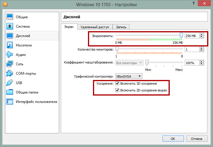Switch to the Запись tab
Image resolution: width=213 pixels, height=147 pixels.
click(x=121, y=27)
